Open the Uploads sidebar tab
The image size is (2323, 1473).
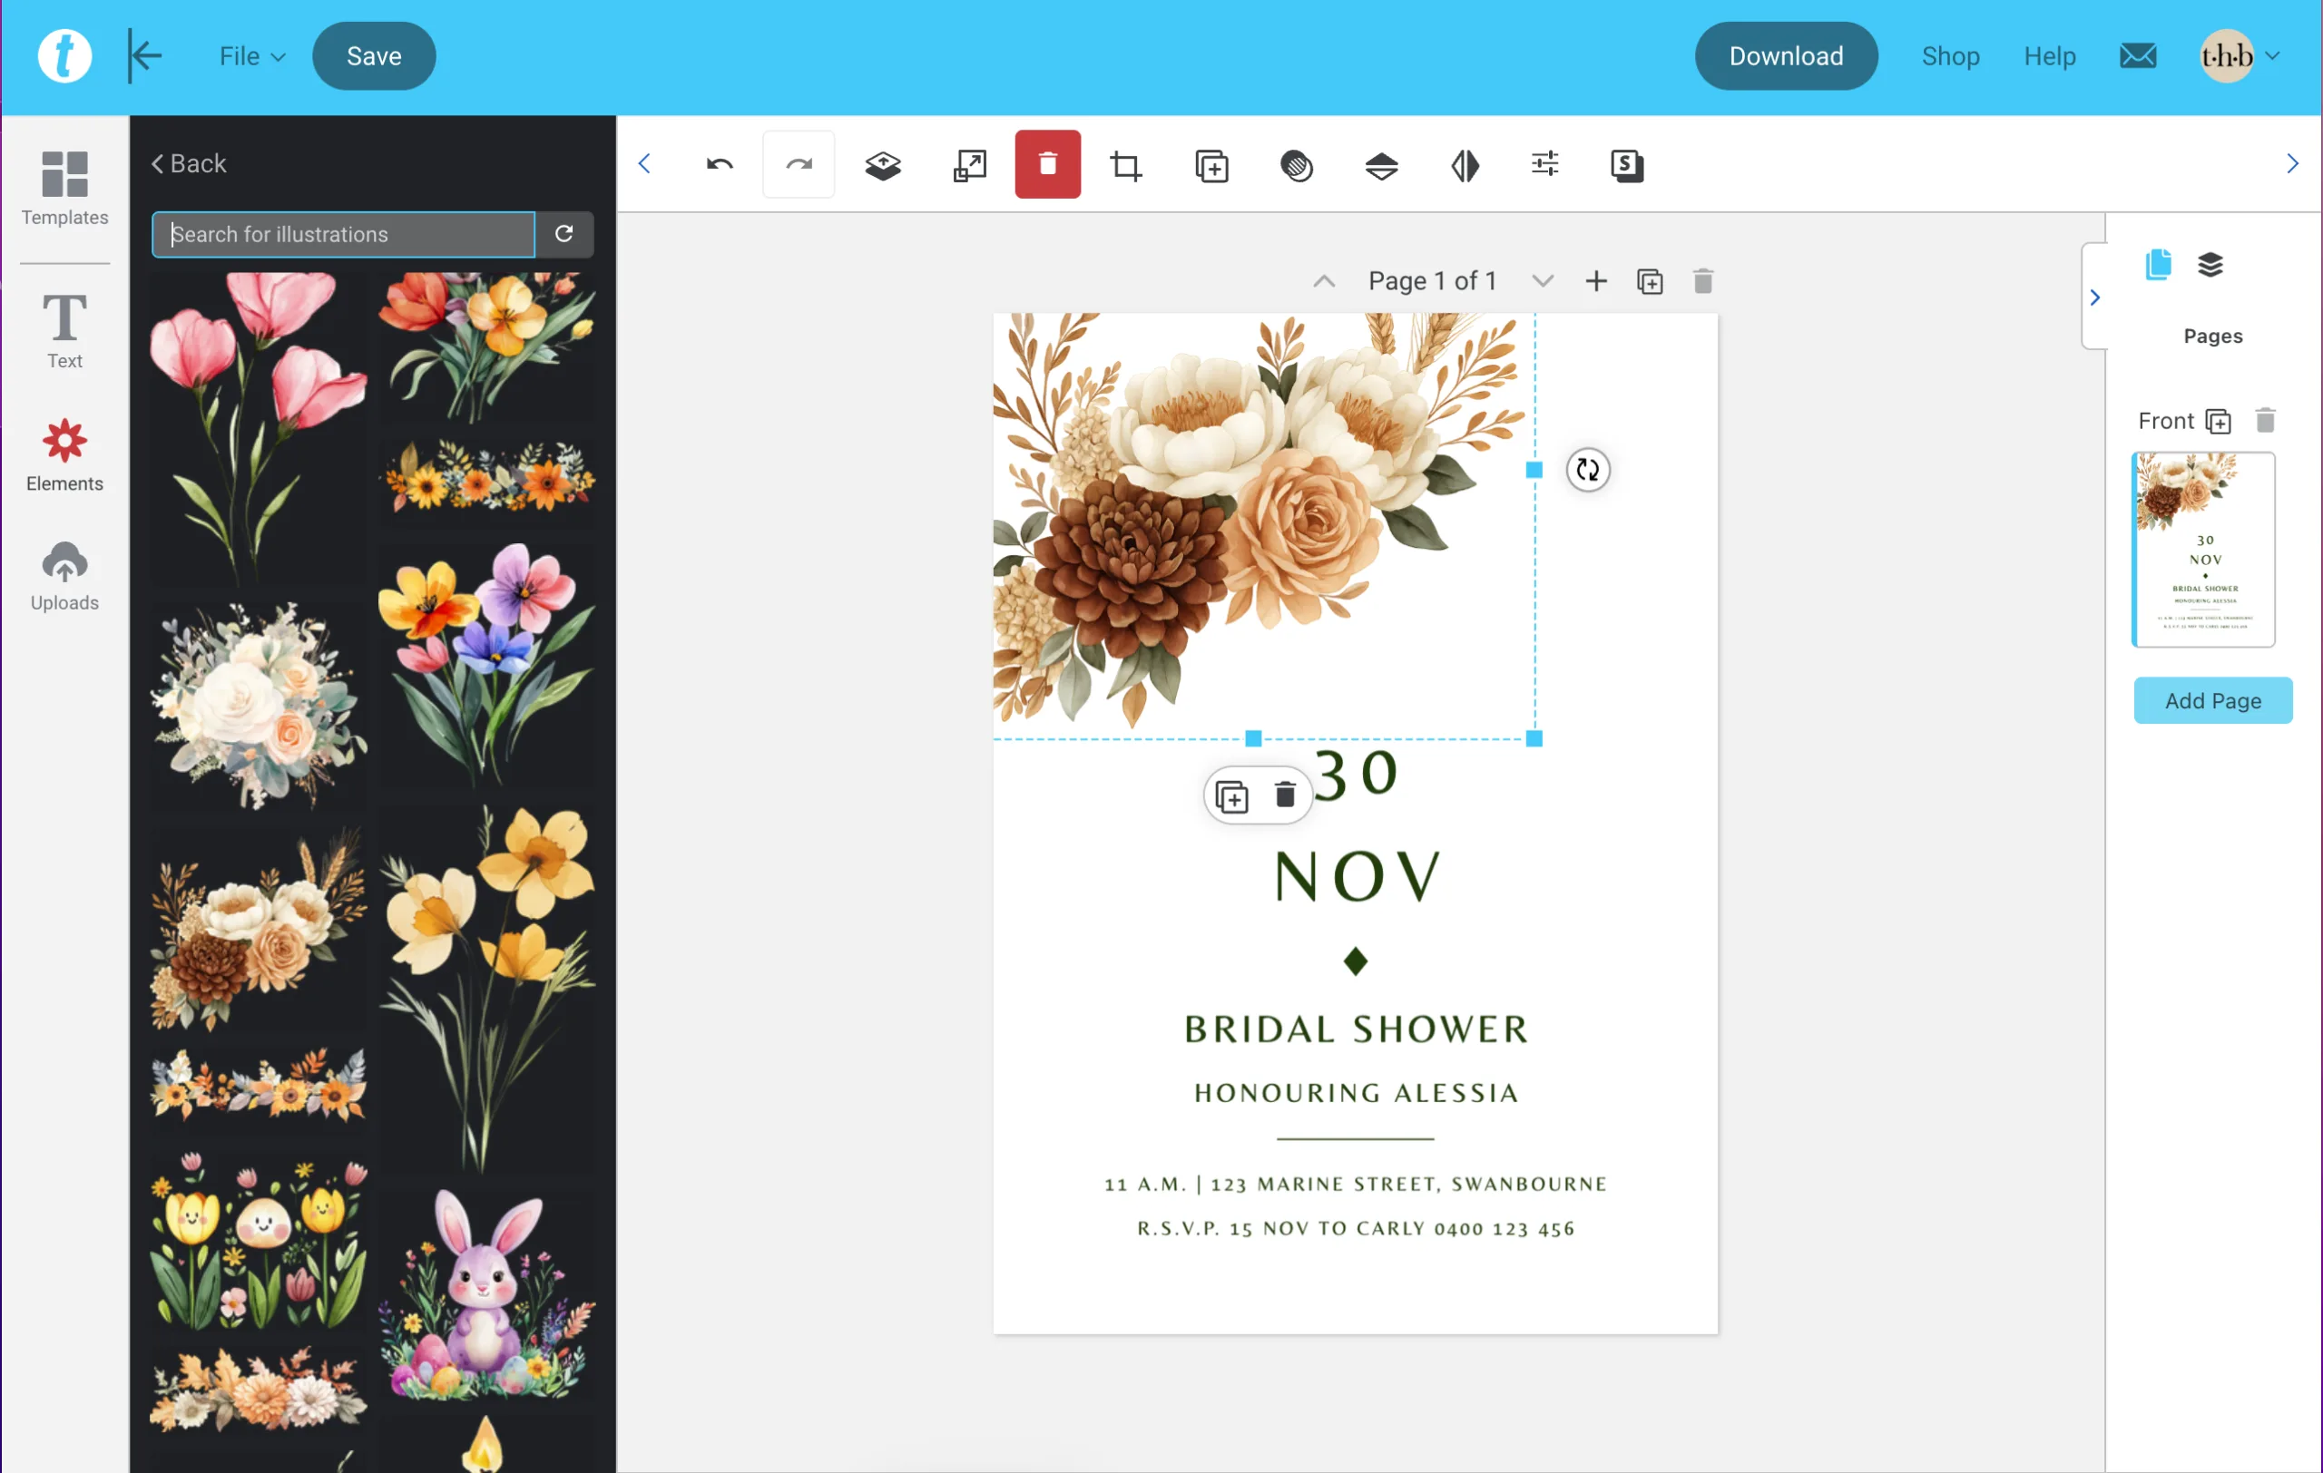pos(64,576)
